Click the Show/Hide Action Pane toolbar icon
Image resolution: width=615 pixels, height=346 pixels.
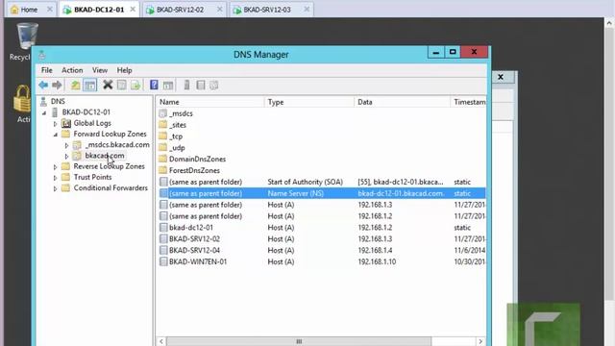(x=168, y=85)
